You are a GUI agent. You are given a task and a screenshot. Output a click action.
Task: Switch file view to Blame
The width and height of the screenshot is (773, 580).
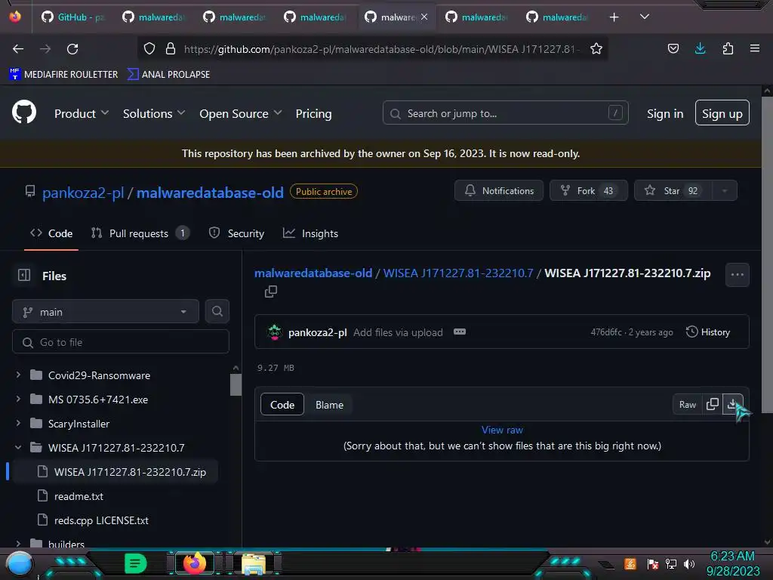(x=329, y=405)
